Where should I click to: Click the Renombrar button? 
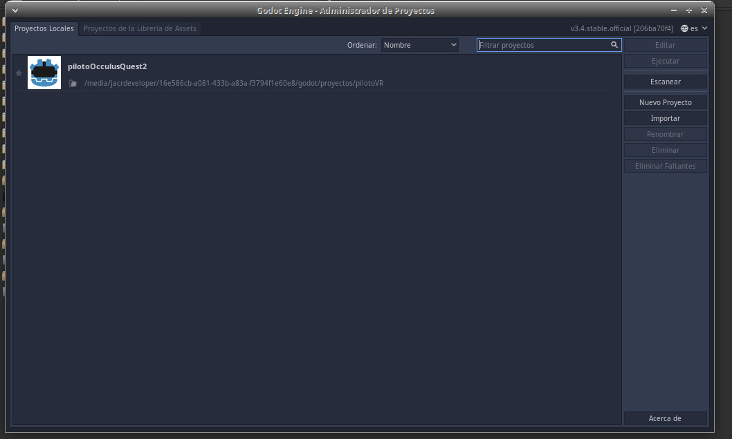(666, 134)
